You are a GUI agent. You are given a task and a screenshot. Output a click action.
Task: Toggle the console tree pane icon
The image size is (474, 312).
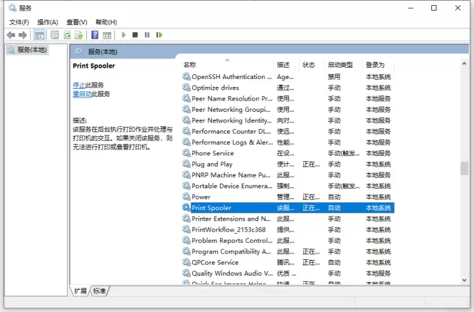pyautogui.click(x=39, y=35)
